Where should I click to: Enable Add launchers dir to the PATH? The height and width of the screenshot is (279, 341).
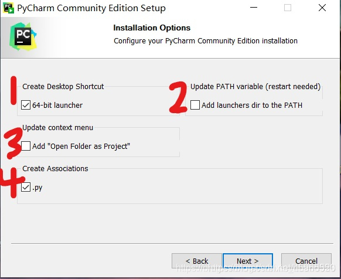195,105
